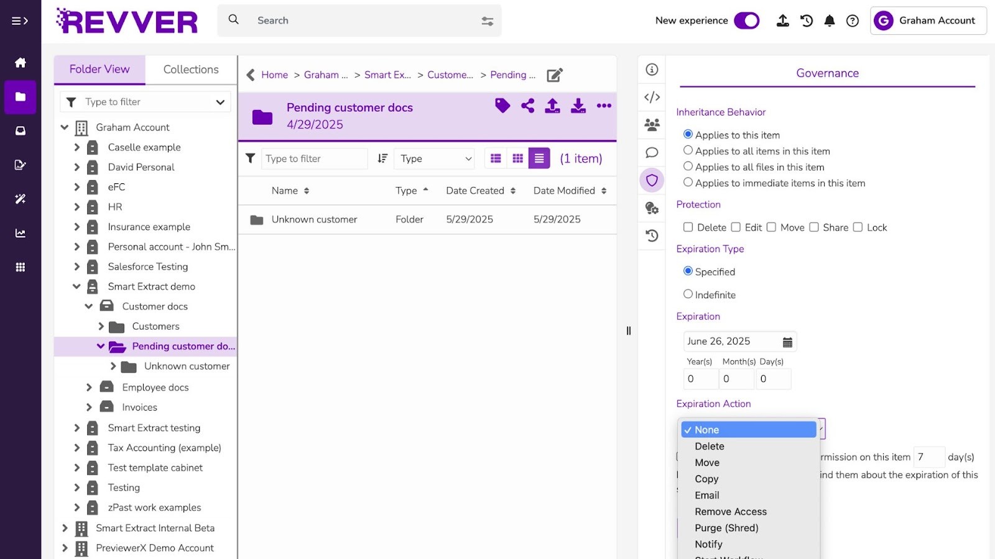
Task: Select the tag icon for Pending customer docs
Action: [502, 106]
